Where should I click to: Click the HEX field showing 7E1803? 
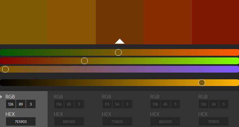tap(214, 122)
